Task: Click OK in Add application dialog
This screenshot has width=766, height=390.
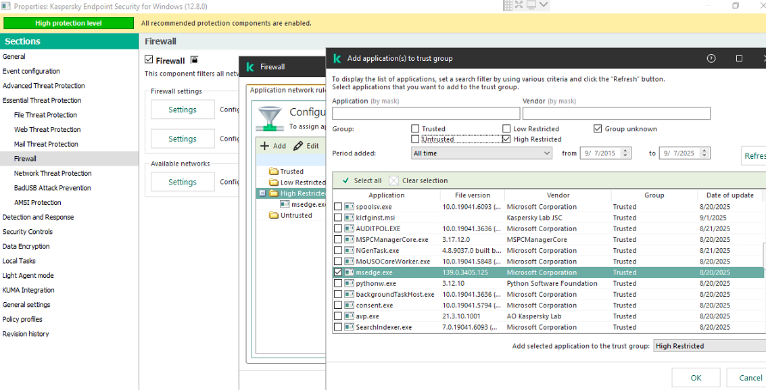Action: pos(696,378)
